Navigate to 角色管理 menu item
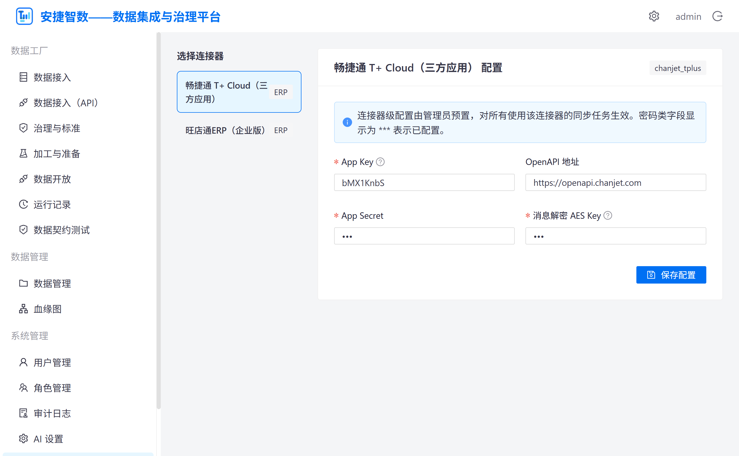The image size is (739, 456). tap(79, 388)
